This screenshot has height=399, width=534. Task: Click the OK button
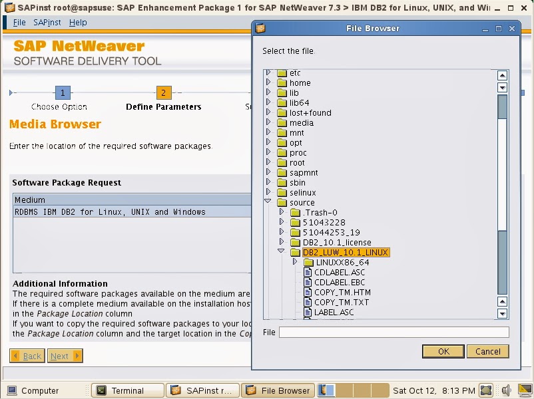click(443, 351)
